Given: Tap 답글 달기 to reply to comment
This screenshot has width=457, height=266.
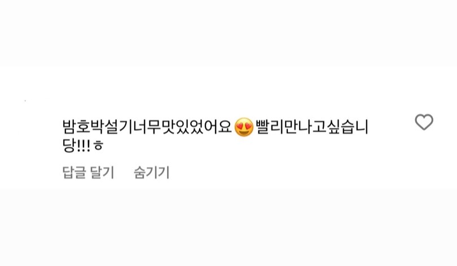Looking at the screenshot, I should 88,172.
